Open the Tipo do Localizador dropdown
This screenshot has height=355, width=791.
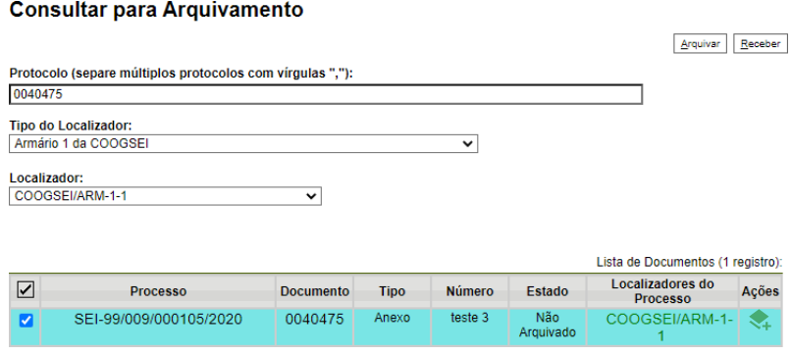[243, 144]
